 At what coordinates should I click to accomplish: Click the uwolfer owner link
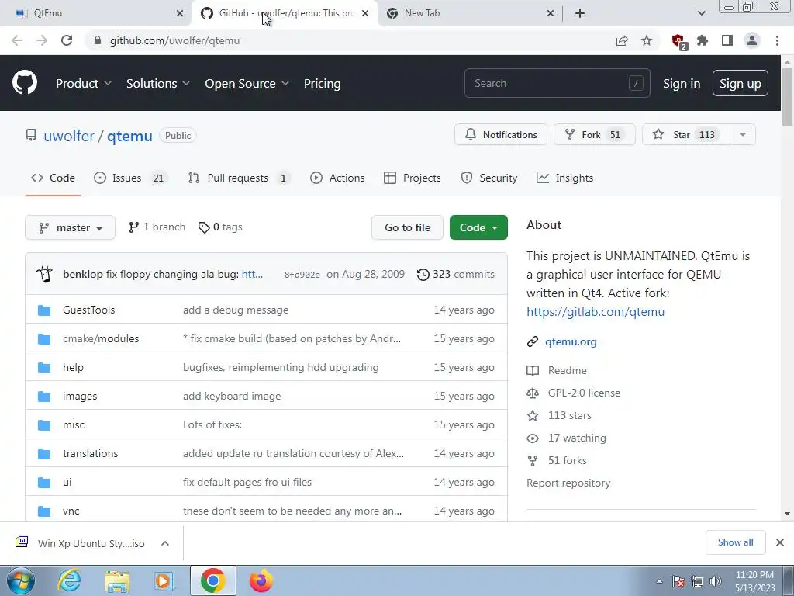69,136
